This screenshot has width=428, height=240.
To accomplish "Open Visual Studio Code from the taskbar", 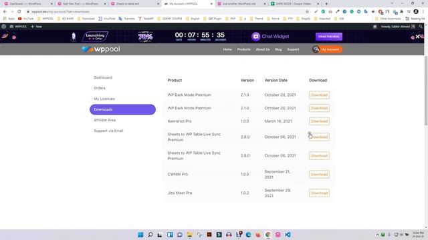I will (x=288, y=235).
